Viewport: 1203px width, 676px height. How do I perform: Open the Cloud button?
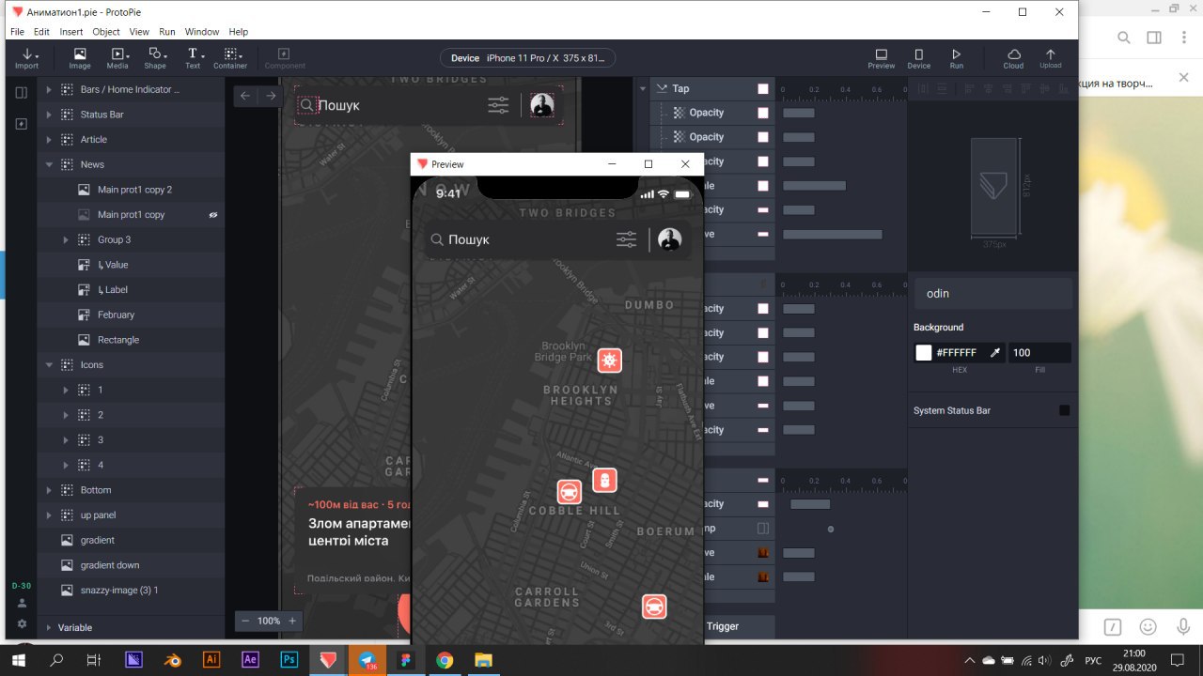1013,58
